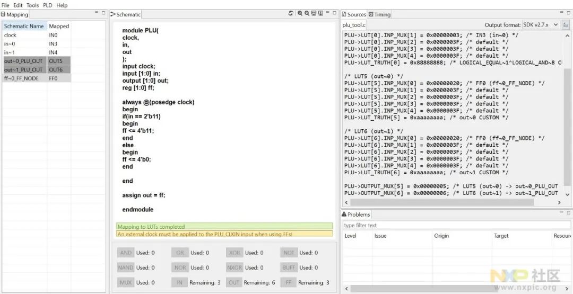Click the 'Mapping to LUTs completed' message

(x=224, y=227)
